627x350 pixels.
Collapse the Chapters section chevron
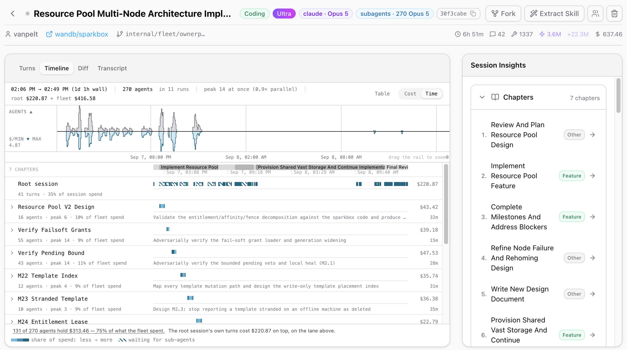point(482,97)
